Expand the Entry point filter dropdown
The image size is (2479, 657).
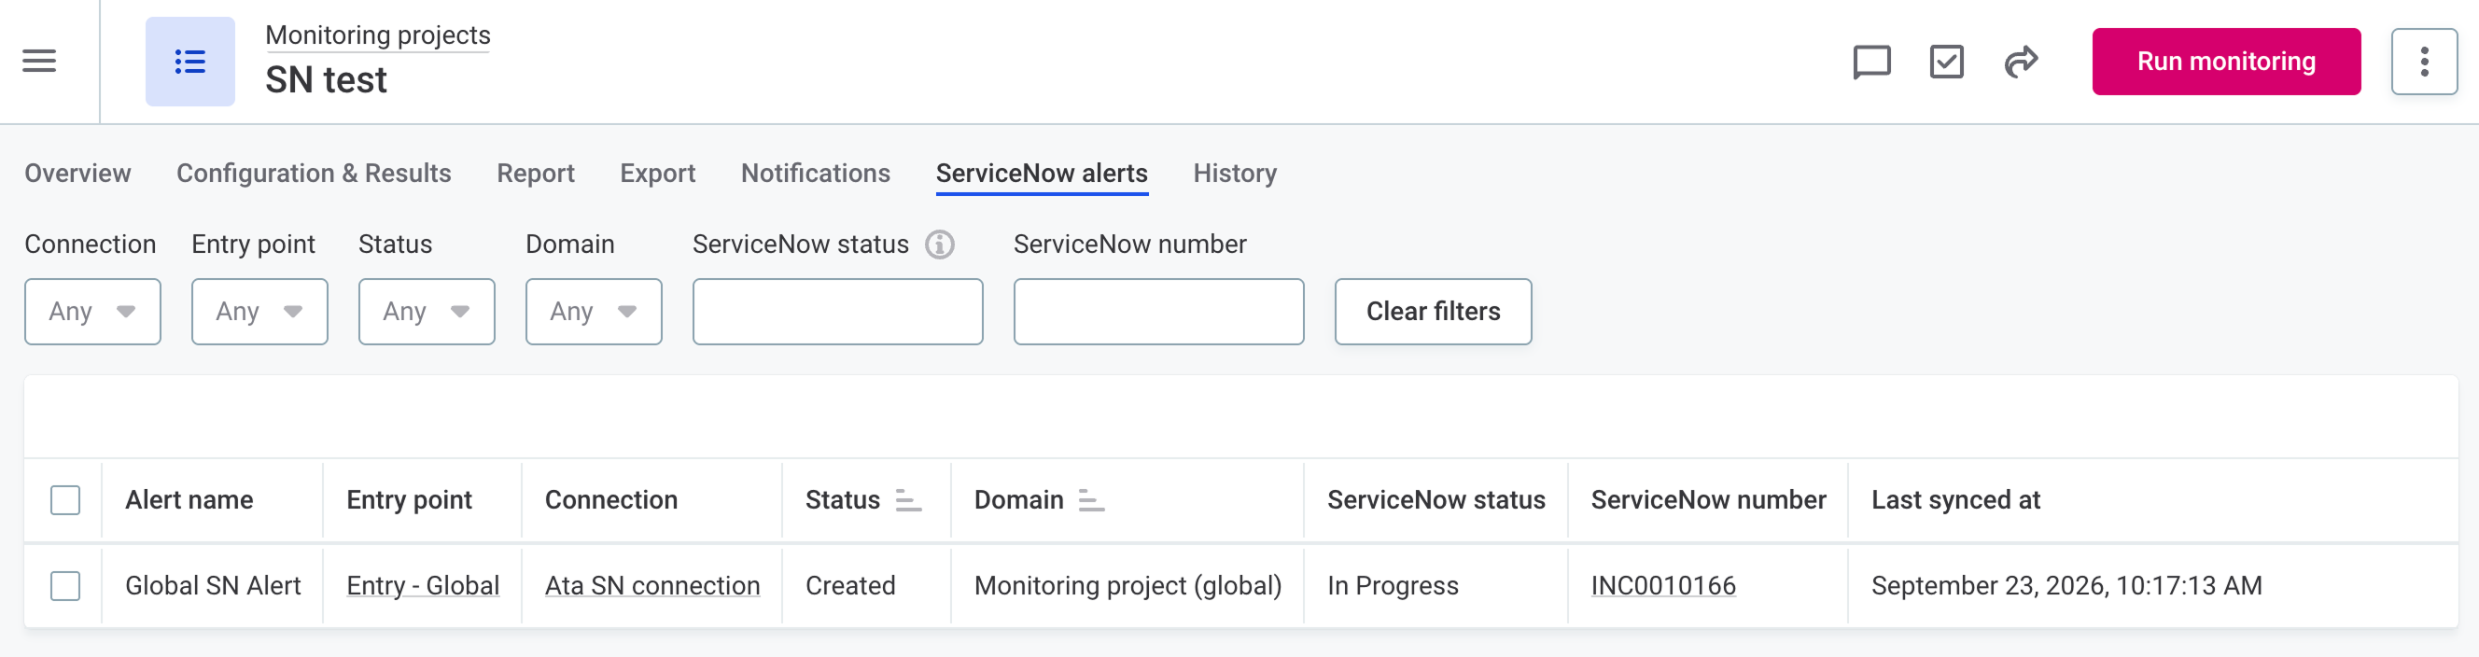259,312
